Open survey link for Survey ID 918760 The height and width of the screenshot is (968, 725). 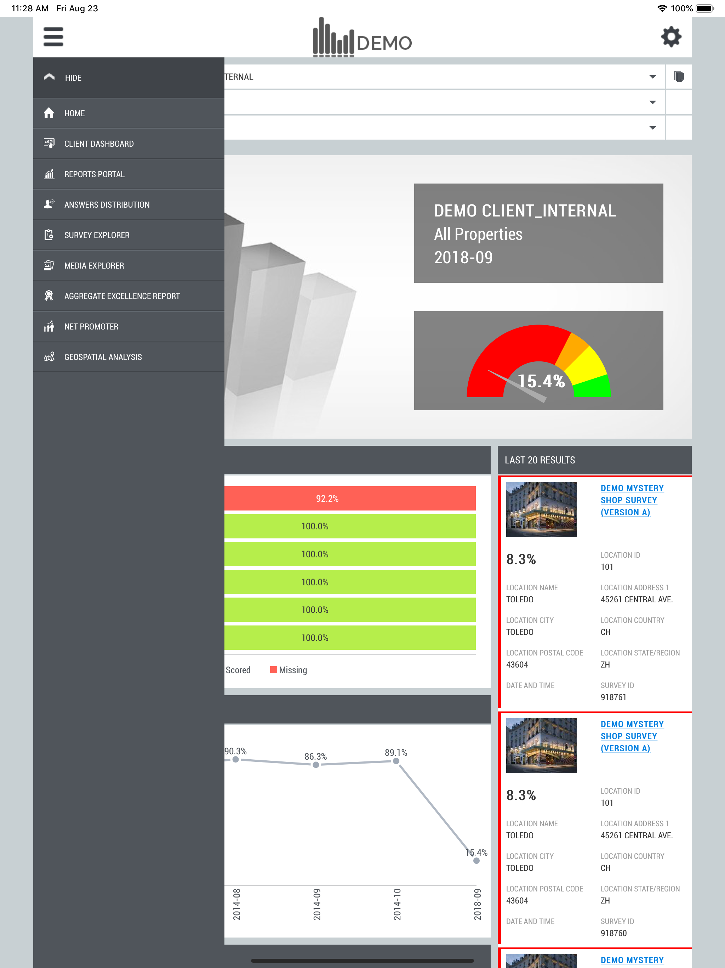coord(632,736)
